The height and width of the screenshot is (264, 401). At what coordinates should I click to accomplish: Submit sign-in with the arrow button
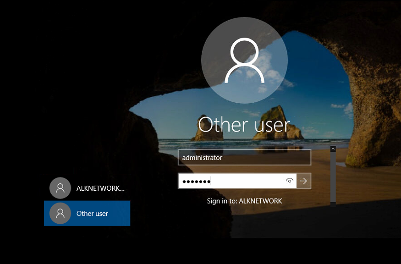(304, 181)
